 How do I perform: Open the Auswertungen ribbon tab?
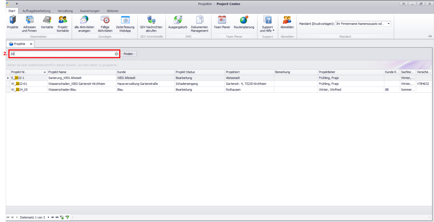(89, 11)
